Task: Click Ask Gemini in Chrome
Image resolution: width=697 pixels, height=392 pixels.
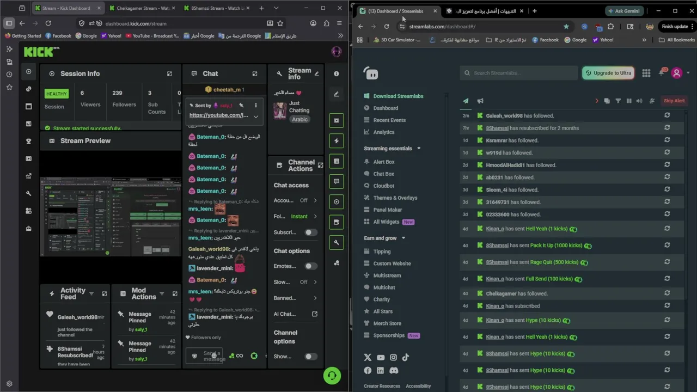Action: [623, 11]
